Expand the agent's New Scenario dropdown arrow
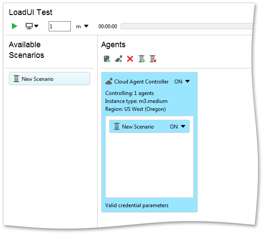Screen dimensions: 264x235 tap(183, 126)
